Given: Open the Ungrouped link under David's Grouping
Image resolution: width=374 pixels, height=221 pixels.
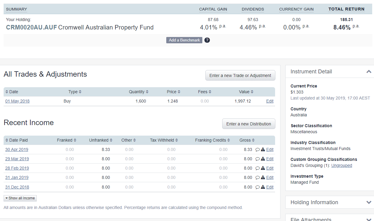Looking at the screenshot, I should coord(342,165).
